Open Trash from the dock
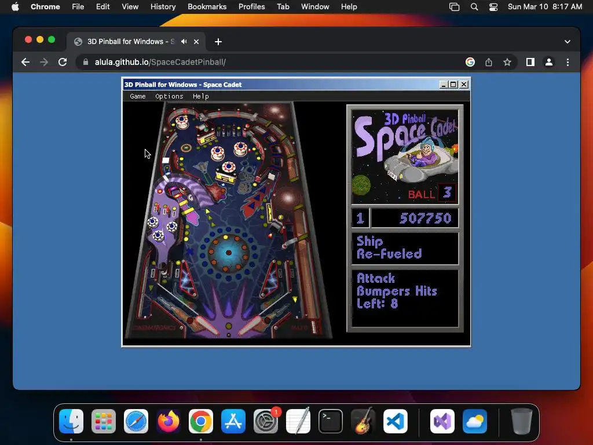 click(x=522, y=421)
